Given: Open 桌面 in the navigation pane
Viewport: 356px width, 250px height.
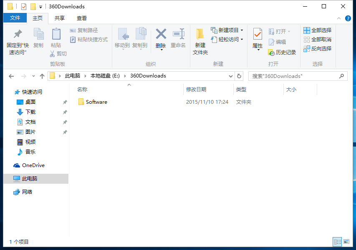Looking at the screenshot, I should pos(26,102).
